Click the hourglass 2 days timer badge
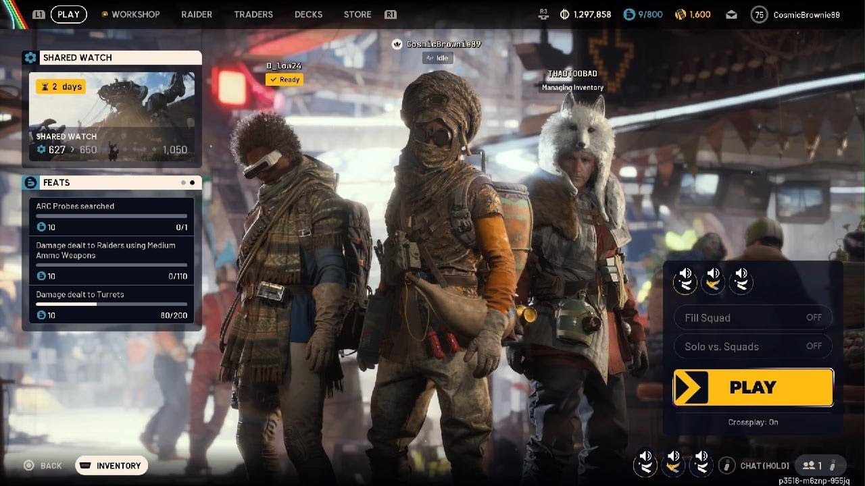 61,86
